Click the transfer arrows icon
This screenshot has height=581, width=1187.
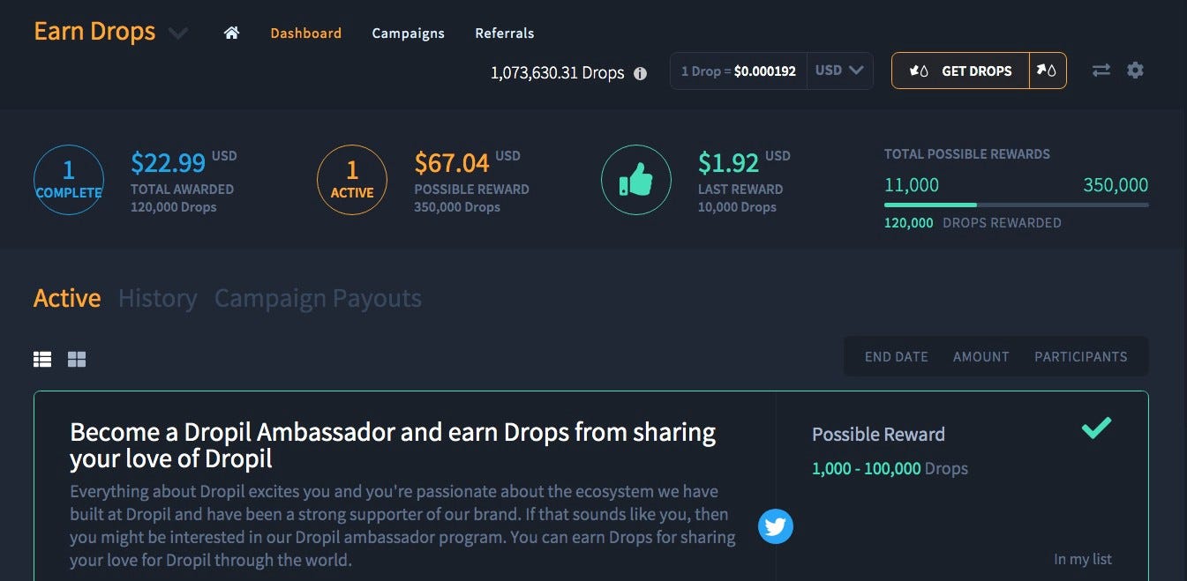click(x=1101, y=70)
